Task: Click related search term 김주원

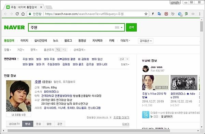Action: click(x=90, y=64)
